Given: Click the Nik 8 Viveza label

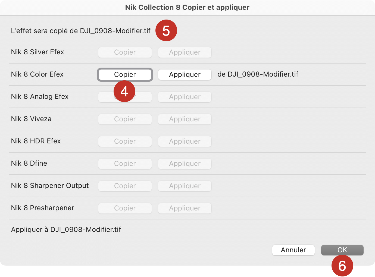Looking at the screenshot, I should 31,119.
